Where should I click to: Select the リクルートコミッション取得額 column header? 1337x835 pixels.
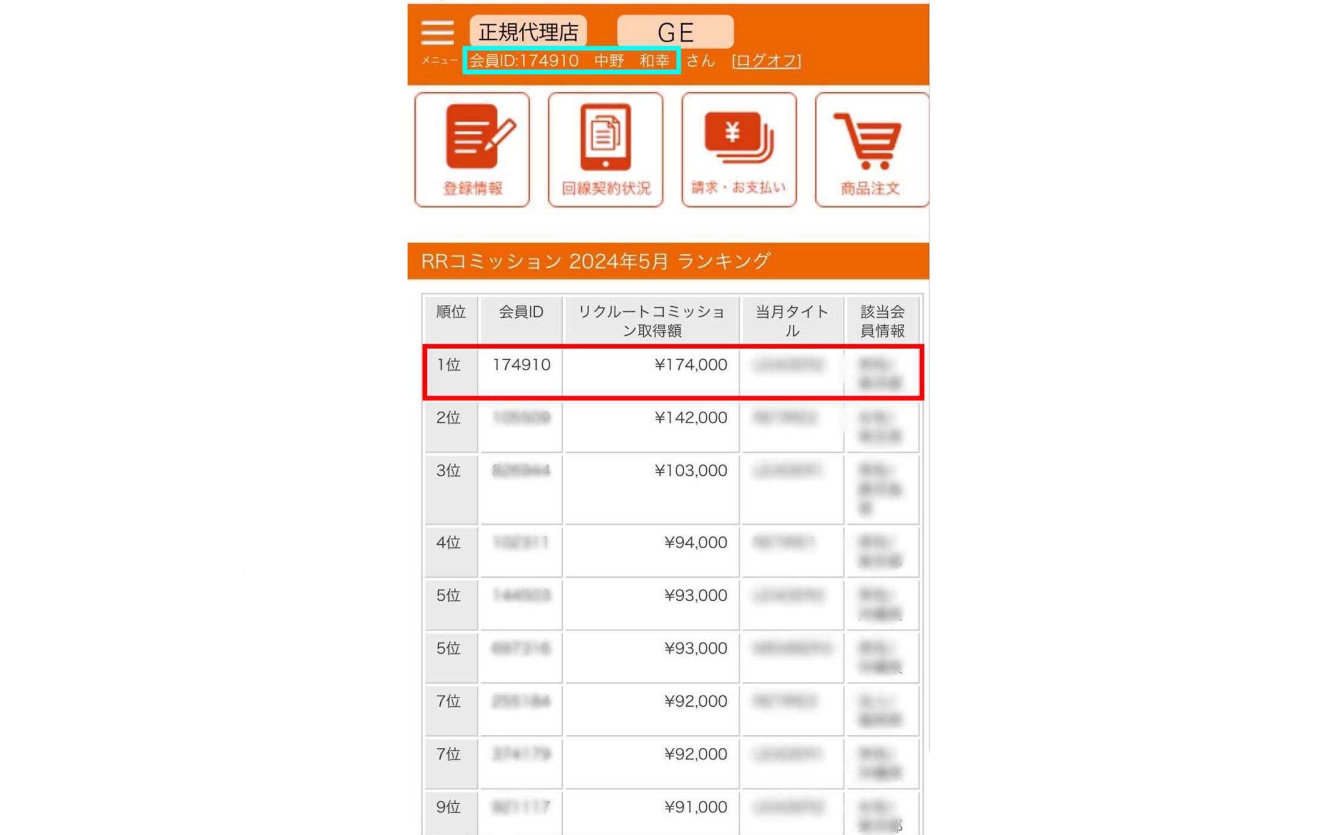tap(651, 320)
